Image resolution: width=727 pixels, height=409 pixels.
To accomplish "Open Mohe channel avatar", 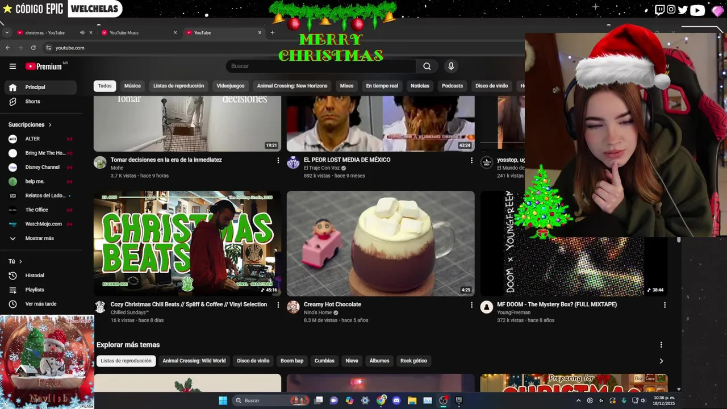I will (100, 163).
